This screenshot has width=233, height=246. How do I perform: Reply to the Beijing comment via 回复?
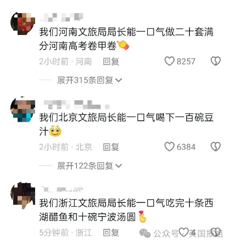pyautogui.click(x=111, y=147)
